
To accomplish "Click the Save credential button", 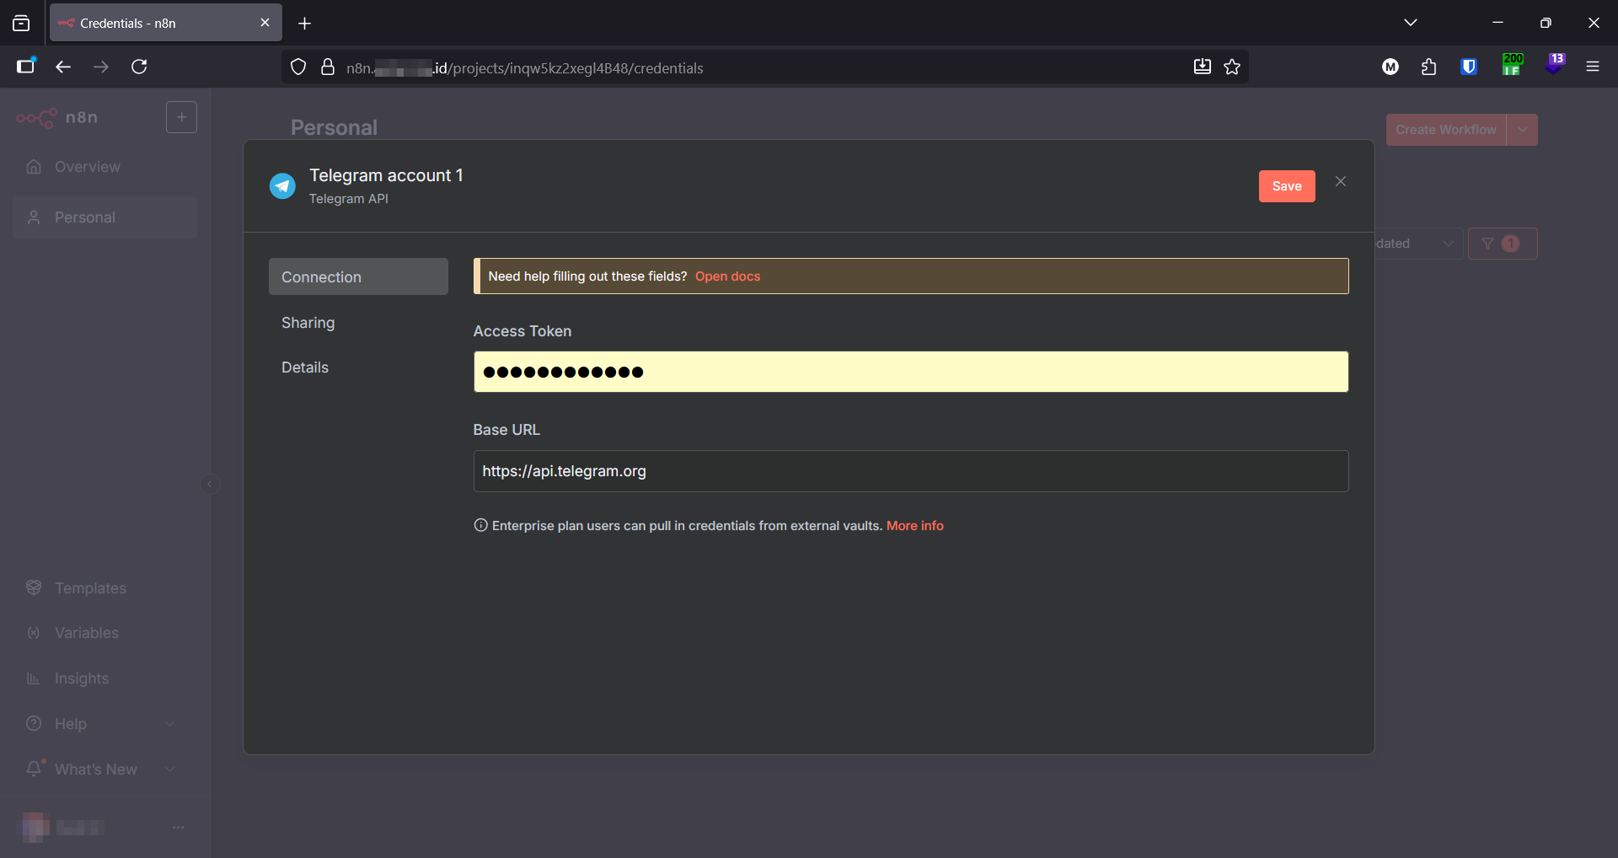I will click(1286, 186).
